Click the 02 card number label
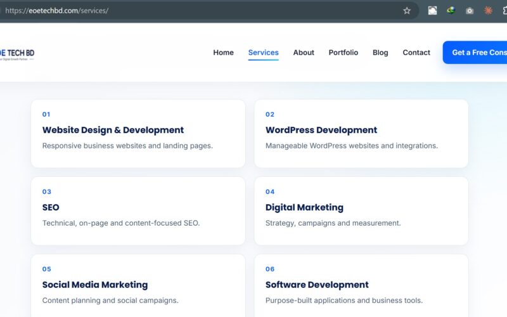This screenshot has height=317, width=507. click(x=270, y=114)
